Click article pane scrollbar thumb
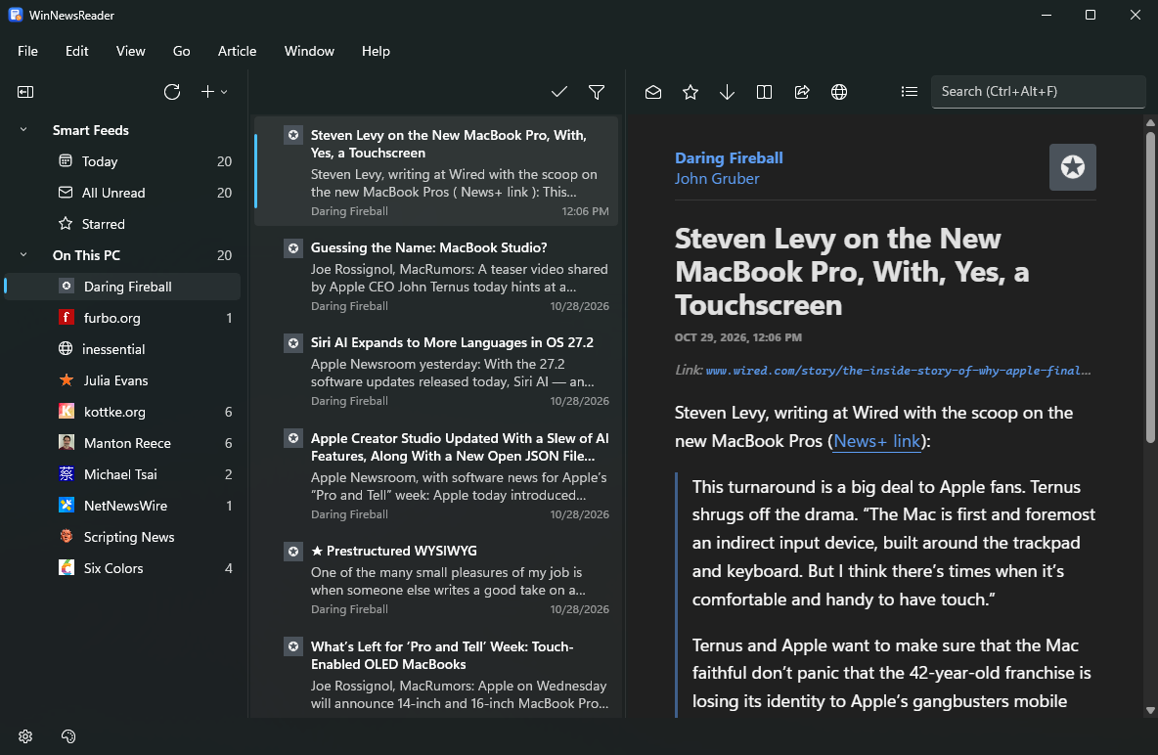 point(1150,287)
